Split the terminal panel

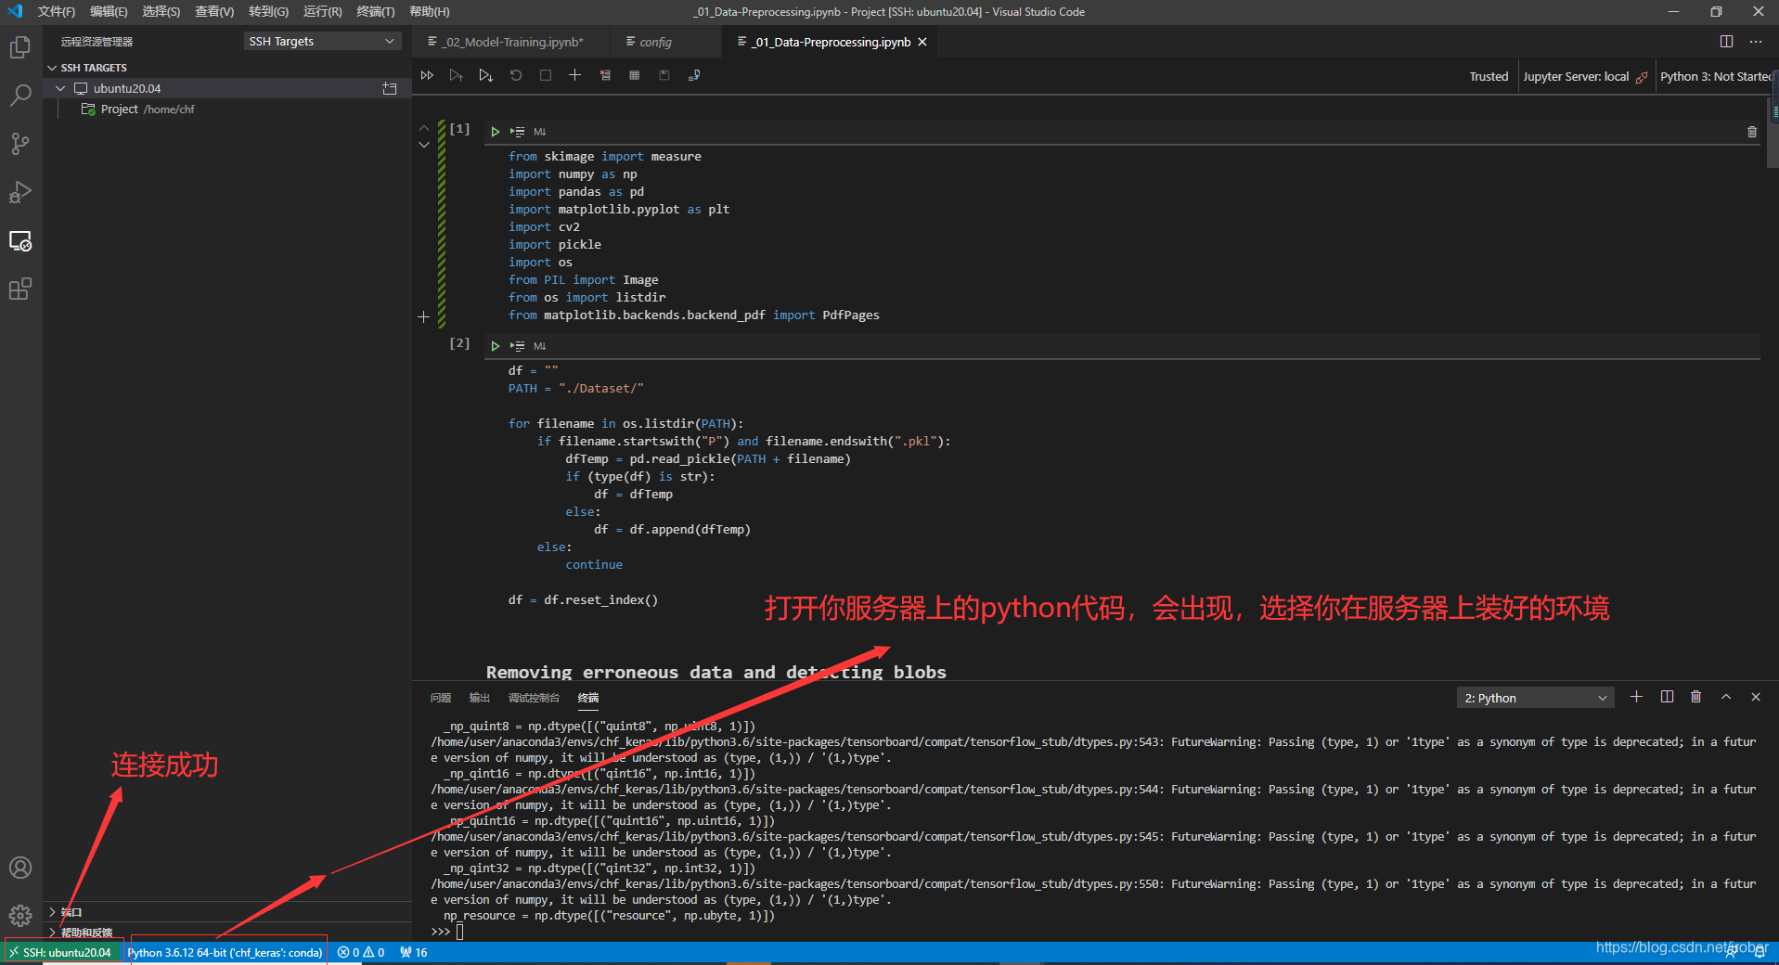coord(1667,697)
